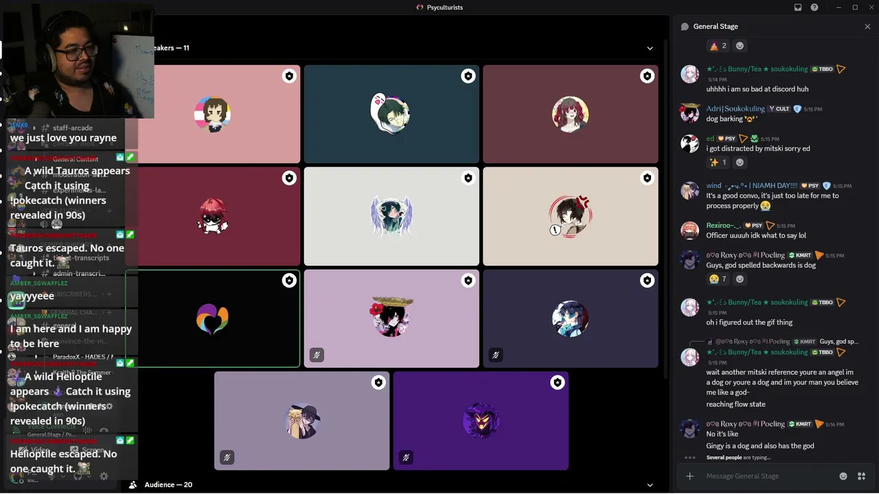Open ed's username in chat
This screenshot has height=494, width=879.
point(710,139)
